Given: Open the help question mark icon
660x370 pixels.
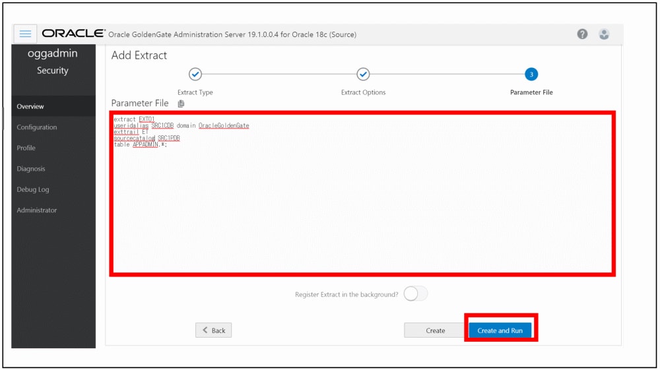Looking at the screenshot, I should (x=582, y=34).
